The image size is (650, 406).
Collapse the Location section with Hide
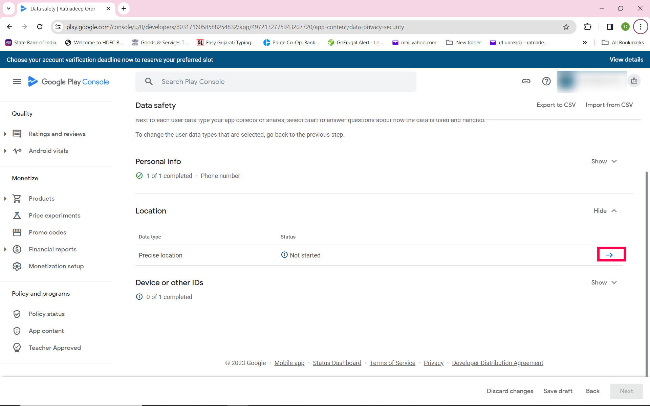click(x=605, y=211)
